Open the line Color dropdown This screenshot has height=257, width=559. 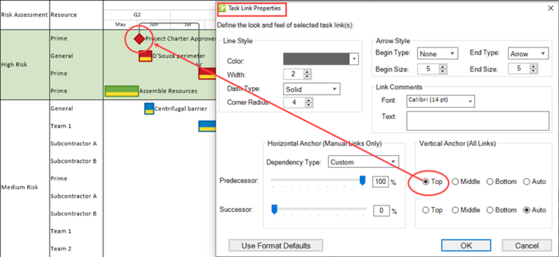[354, 59]
